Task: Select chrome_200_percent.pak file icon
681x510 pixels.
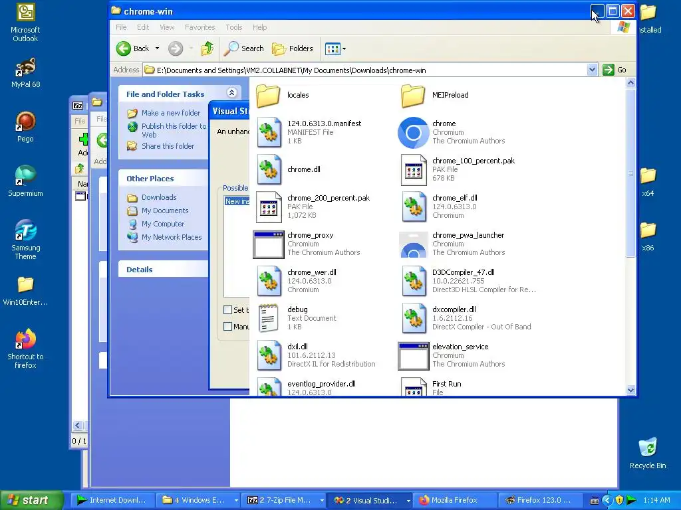Action: click(269, 207)
